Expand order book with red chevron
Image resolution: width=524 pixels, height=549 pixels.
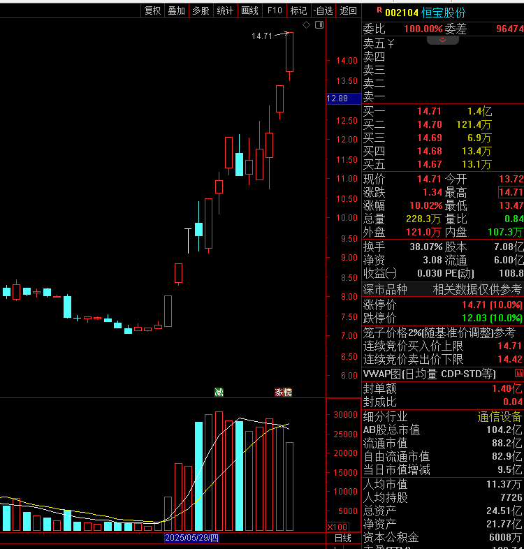pyautogui.click(x=443, y=41)
